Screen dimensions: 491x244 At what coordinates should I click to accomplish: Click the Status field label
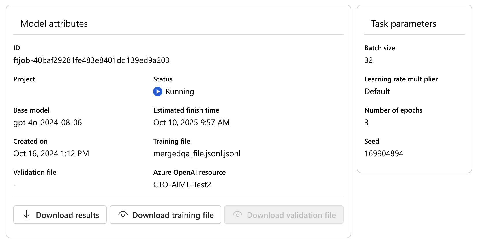(163, 79)
